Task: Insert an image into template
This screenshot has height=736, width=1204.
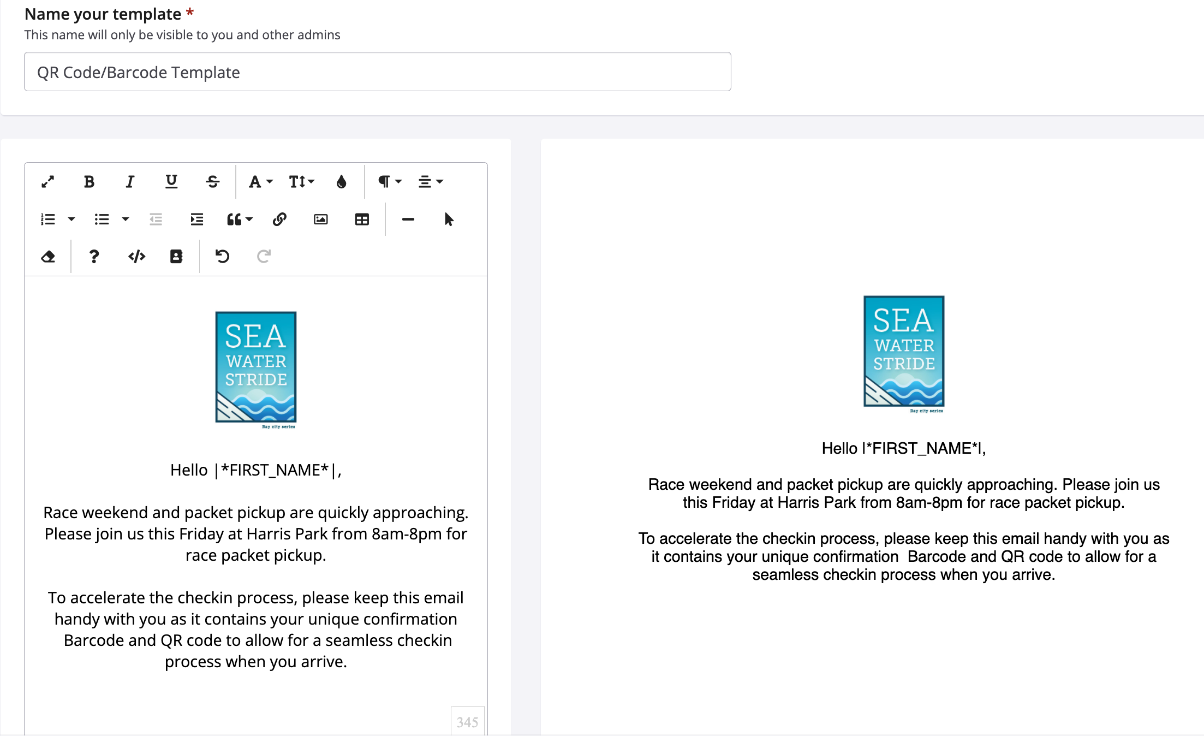Action: pyautogui.click(x=321, y=219)
